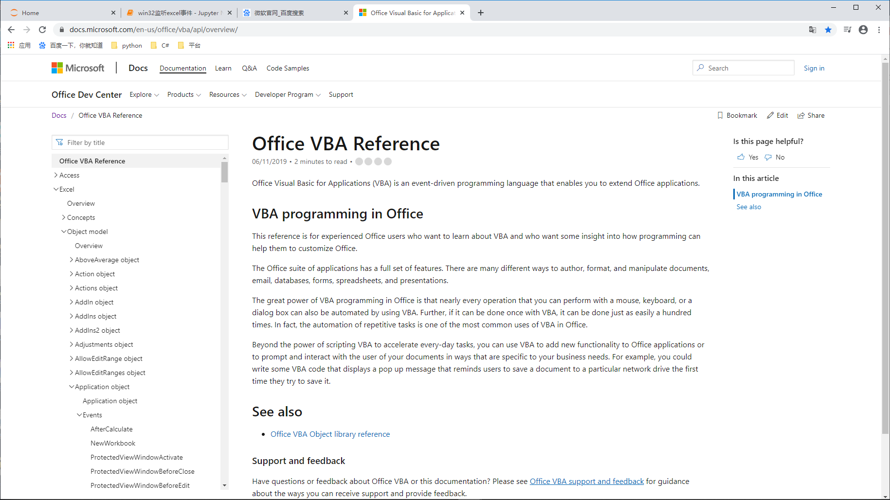Open the NewWorkbook event page
The height and width of the screenshot is (500, 890).
coord(113,443)
